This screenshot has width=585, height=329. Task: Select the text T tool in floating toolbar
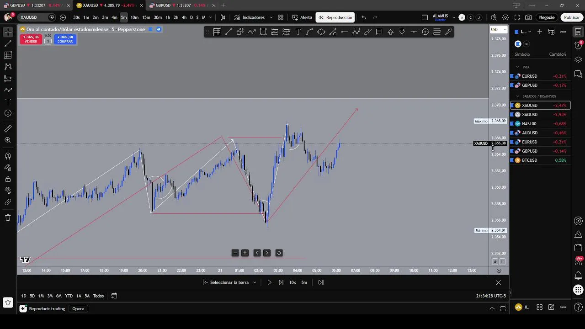point(298,32)
